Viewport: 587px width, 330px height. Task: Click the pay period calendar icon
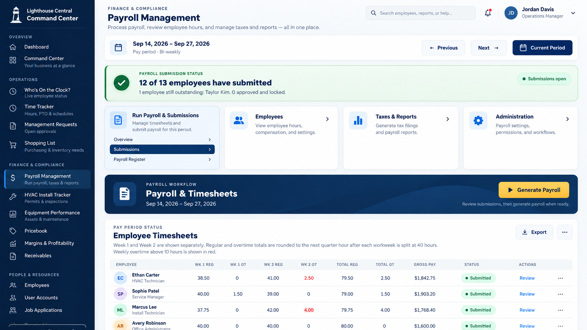point(118,48)
